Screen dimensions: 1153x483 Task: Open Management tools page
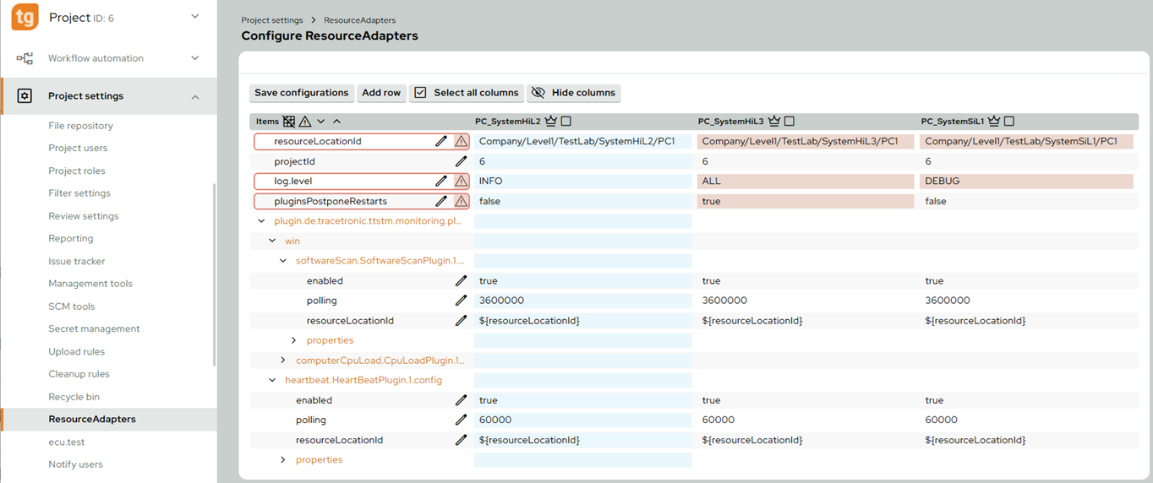90,284
